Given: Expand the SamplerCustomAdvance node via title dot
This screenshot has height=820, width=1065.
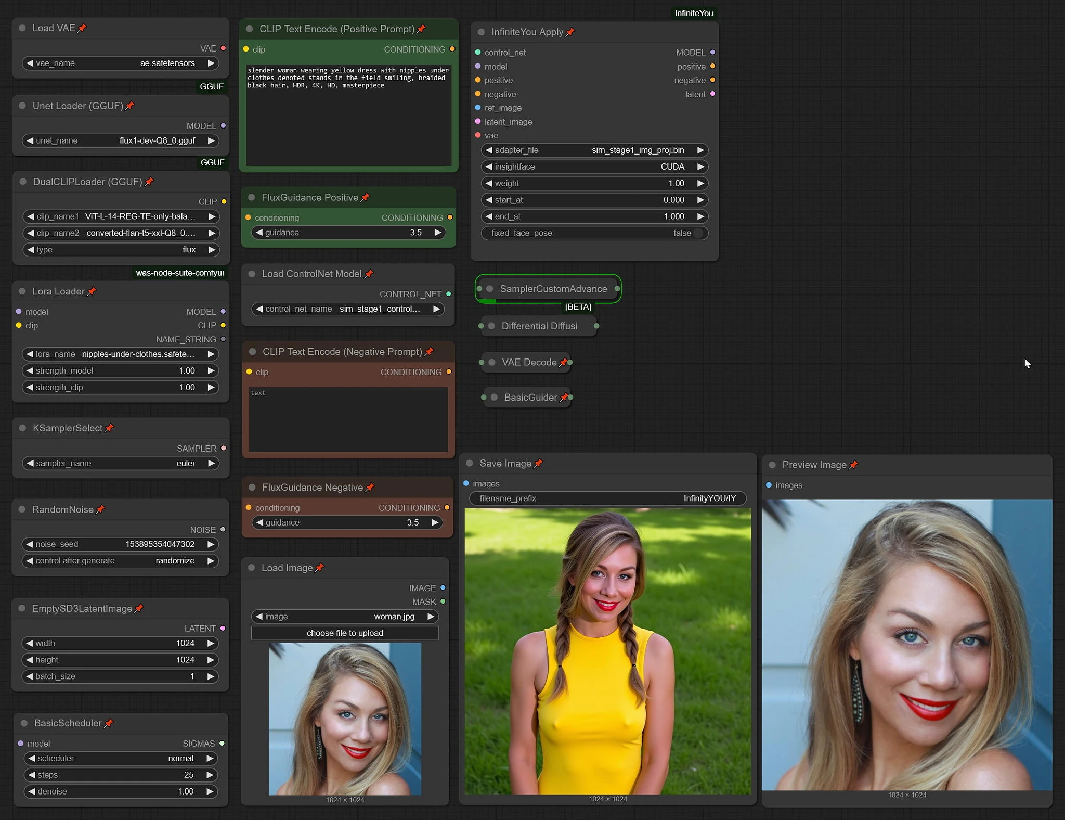Looking at the screenshot, I should [x=489, y=289].
